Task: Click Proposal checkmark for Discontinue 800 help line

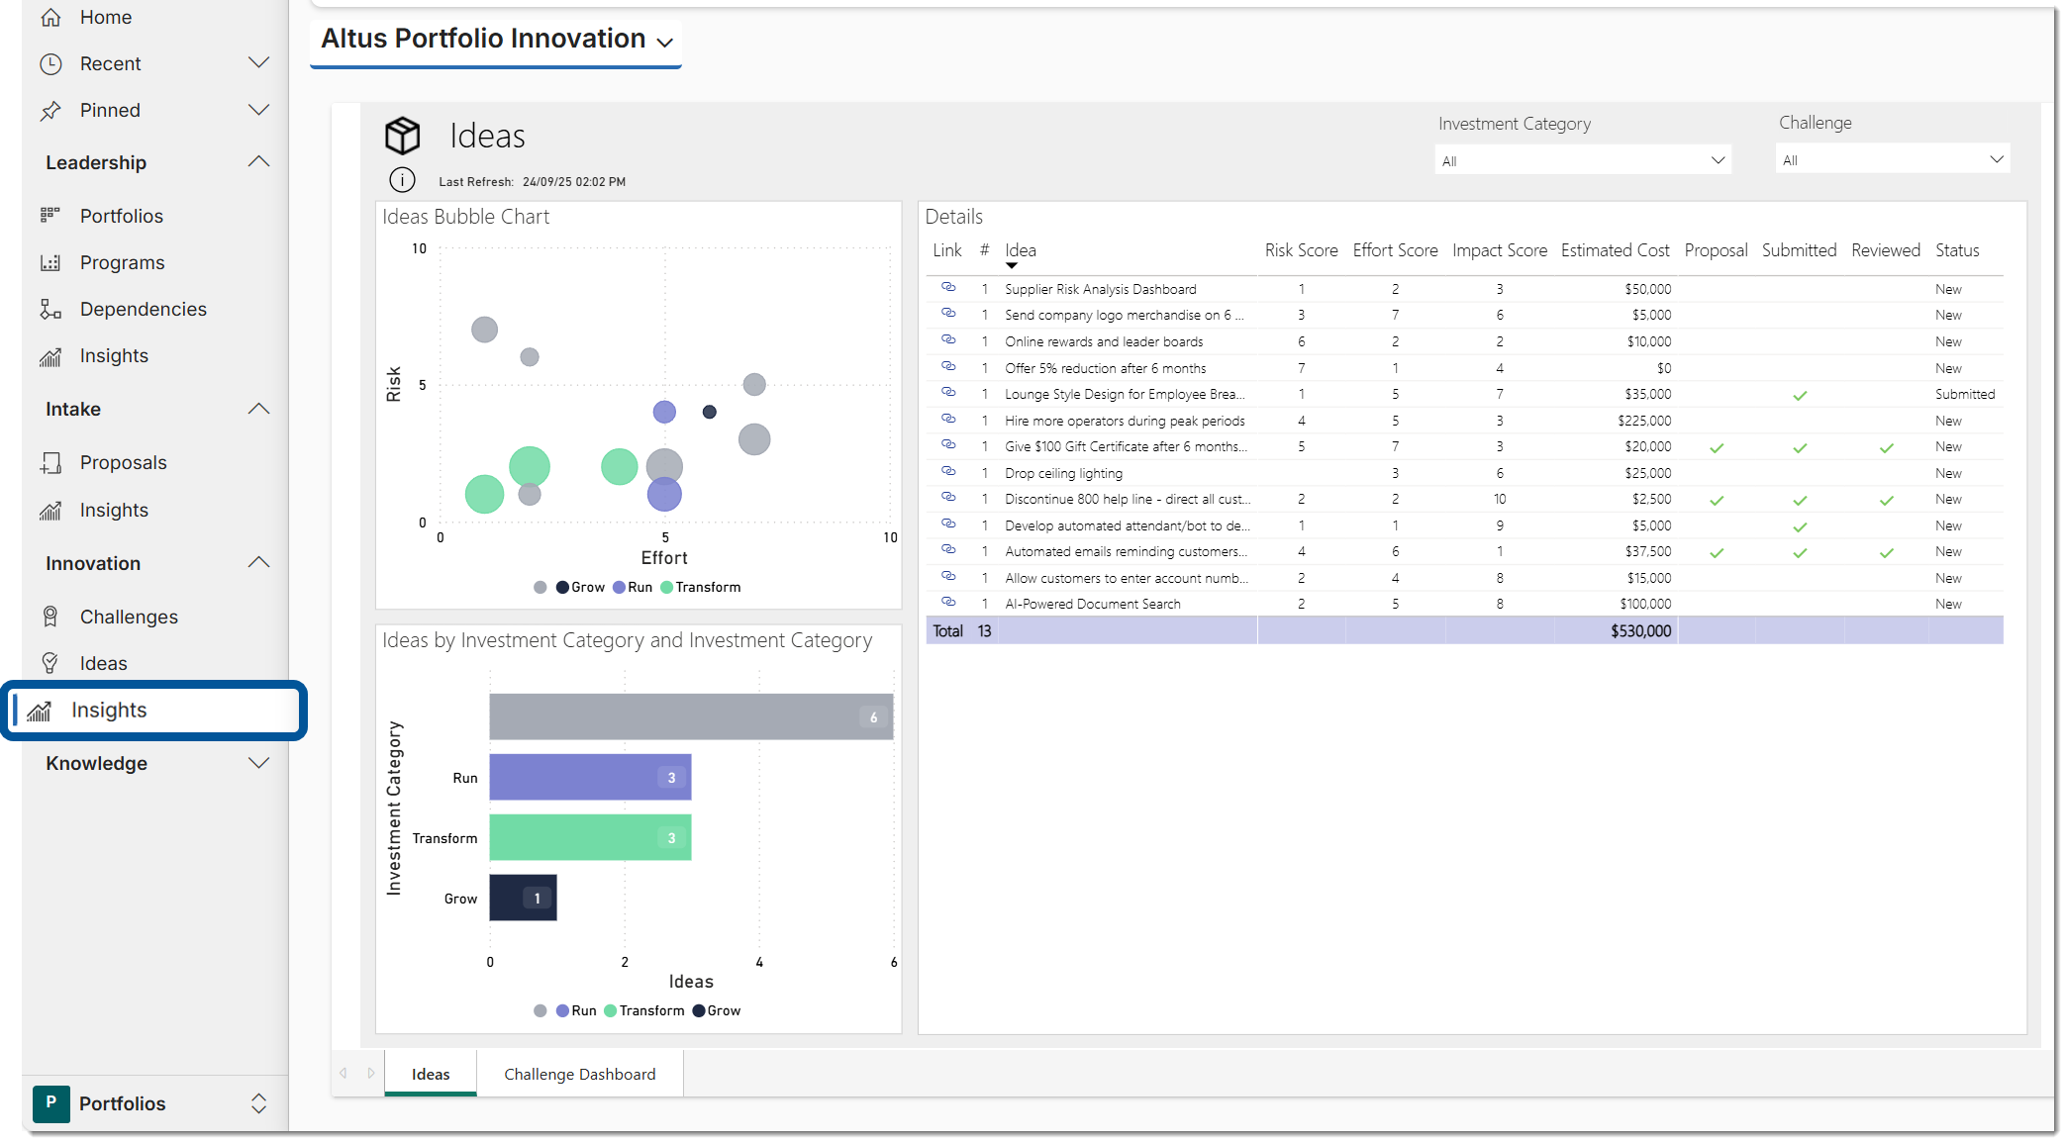Action: (1717, 500)
